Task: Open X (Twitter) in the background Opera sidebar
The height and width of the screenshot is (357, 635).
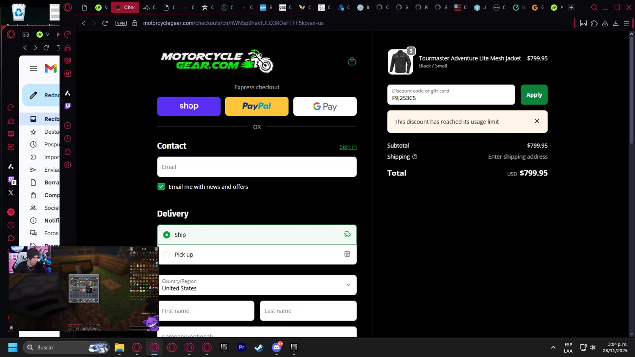Action: pyautogui.click(x=11, y=192)
